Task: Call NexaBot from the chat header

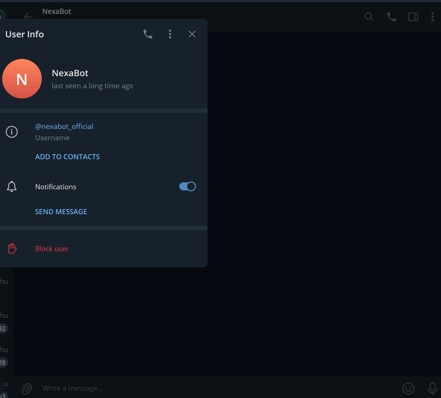Action: tap(392, 17)
